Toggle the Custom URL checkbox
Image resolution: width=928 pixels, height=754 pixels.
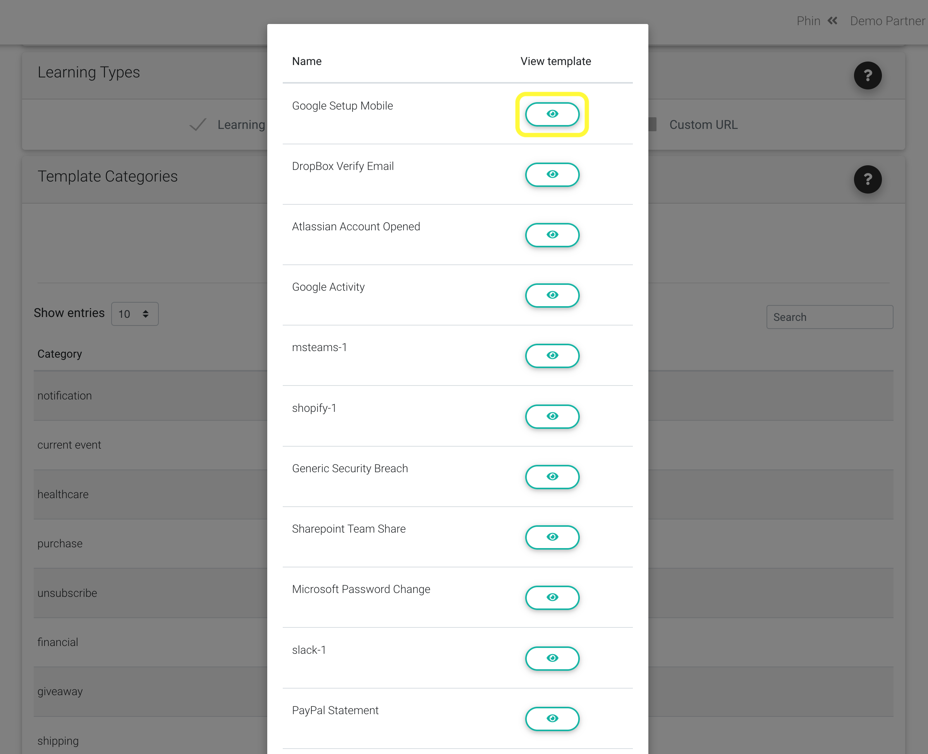(x=652, y=125)
